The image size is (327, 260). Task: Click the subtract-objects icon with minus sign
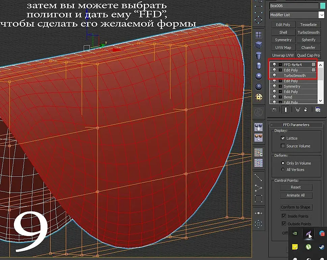coord(258,138)
